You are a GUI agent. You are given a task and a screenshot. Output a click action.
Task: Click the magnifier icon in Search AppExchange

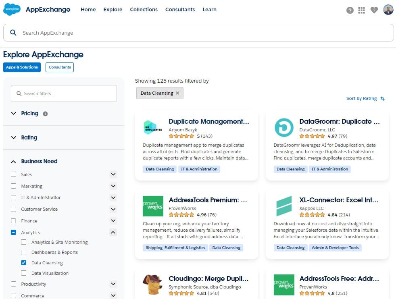[13, 33]
